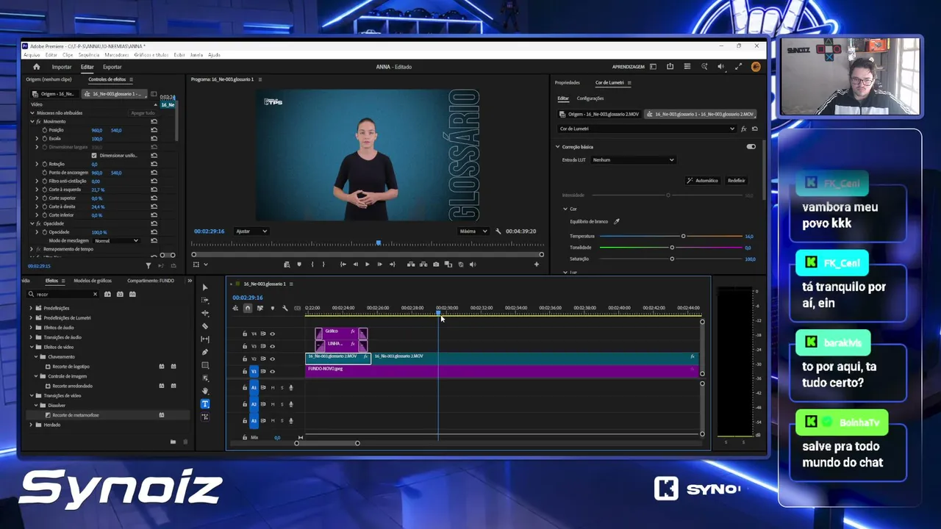Screen dimensions: 941x529
Task: Select the Rectangle shape tool
Action: click(x=205, y=365)
